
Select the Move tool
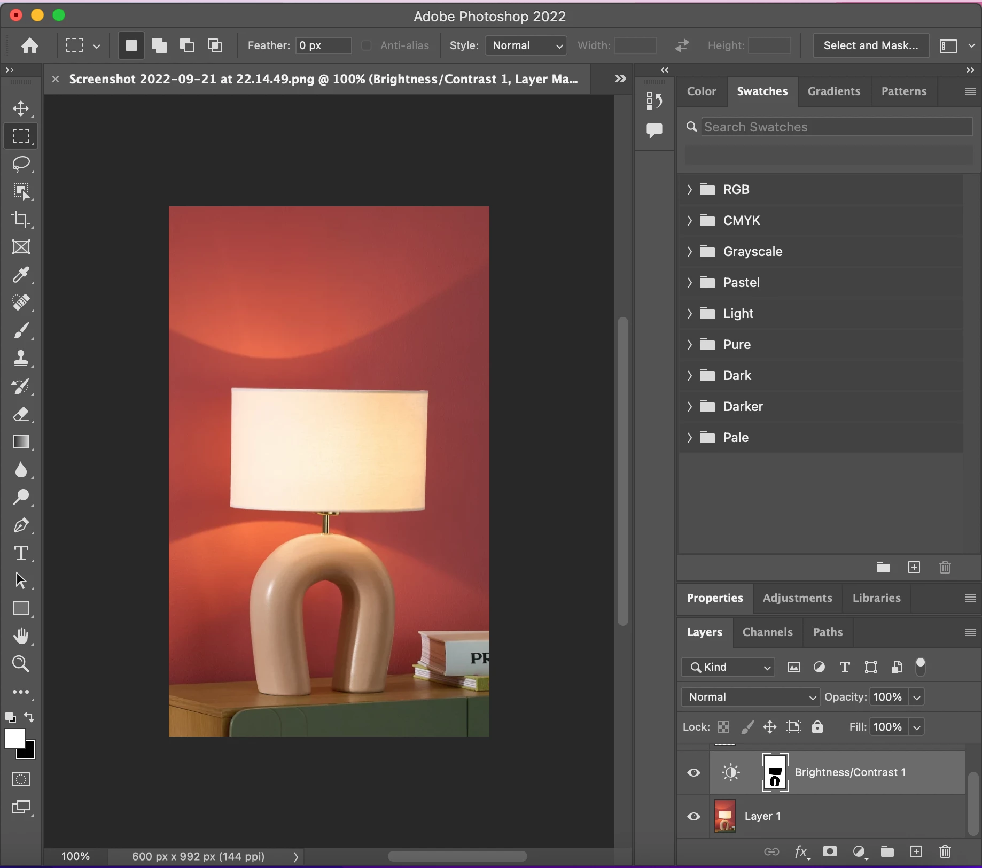21,108
